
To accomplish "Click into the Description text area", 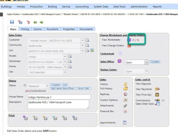I will click(58, 104).
